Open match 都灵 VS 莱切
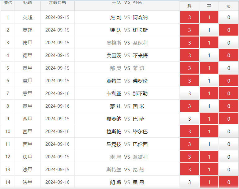 point(127,68)
